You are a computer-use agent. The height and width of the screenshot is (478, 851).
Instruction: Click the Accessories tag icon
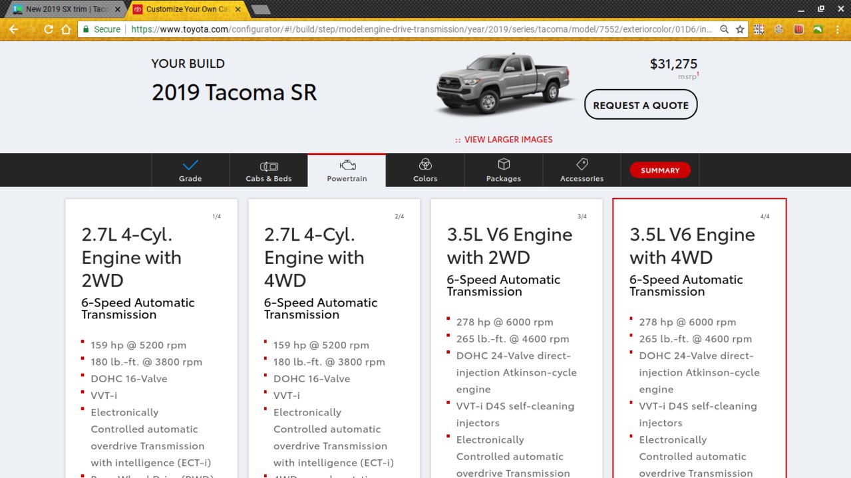pos(582,164)
